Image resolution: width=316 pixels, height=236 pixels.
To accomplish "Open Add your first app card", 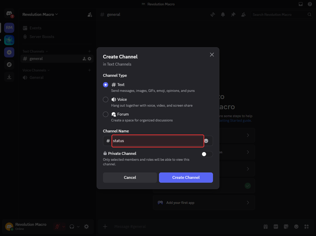I will tap(204, 203).
